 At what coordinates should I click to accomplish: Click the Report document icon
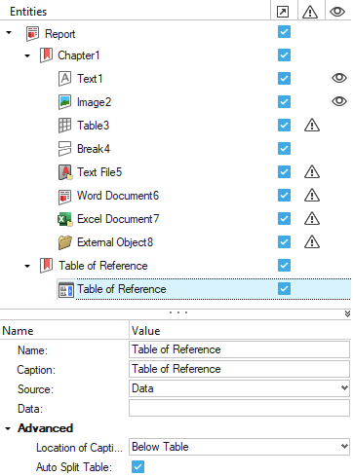click(32, 34)
